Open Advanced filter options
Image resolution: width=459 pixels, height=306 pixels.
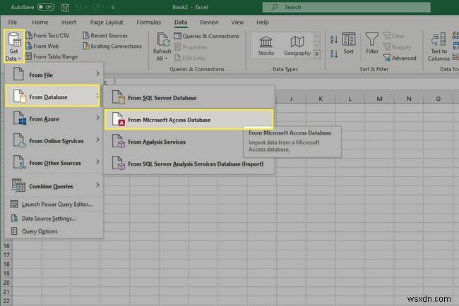point(400,58)
